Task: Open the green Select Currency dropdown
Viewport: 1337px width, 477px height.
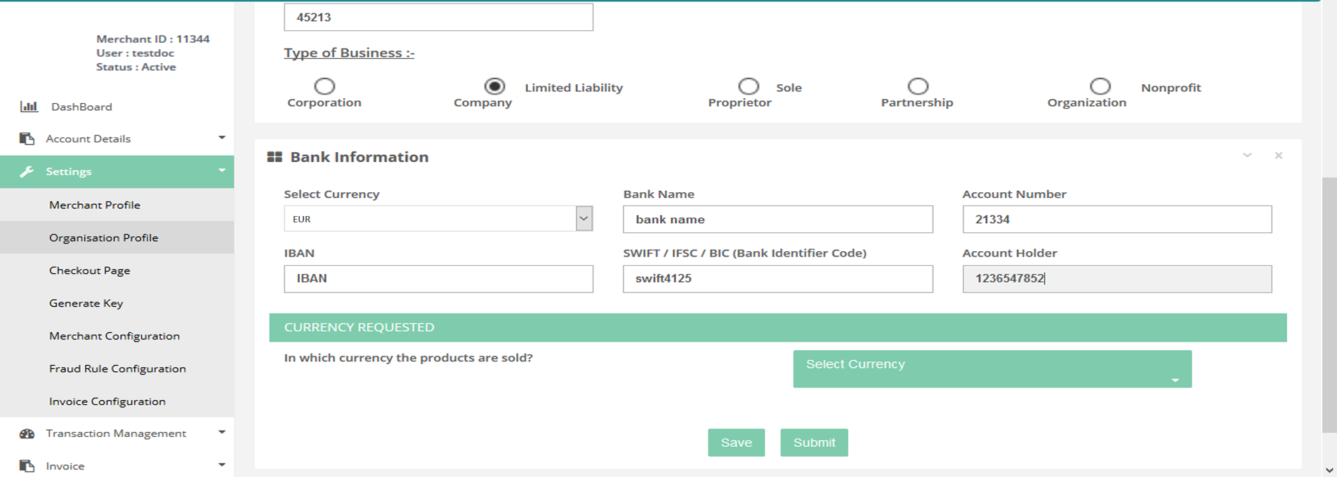Action: pyautogui.click(x=992, y=369)
